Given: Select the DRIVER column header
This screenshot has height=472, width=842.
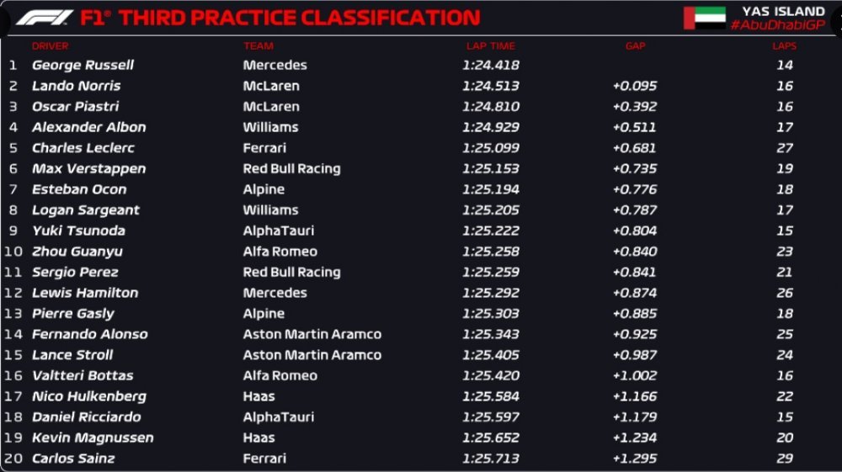Looking at the screenshot, I should (x=50, y=46).
